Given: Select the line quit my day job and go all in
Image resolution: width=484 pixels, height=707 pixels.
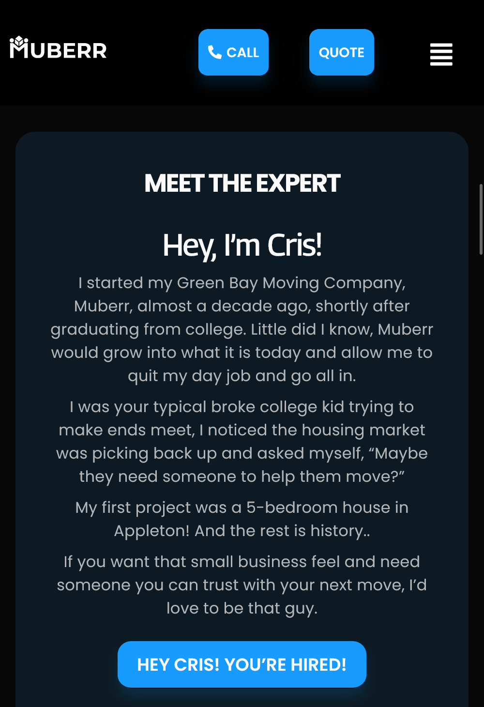Looking at the screenshot, I should pyautogui.click(x=242, y=376).
